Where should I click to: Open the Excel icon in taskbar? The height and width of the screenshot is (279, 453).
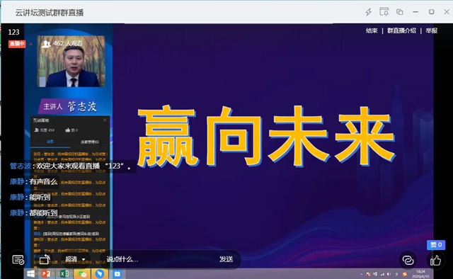[x=64, y=273]
